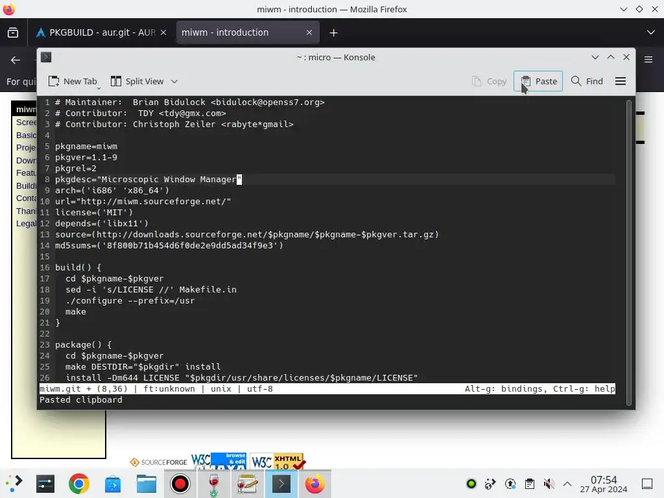This screenshot has width=664, height=498.
Task: Open Firefox list all tabs chevron
Action: tap(650, 32)
